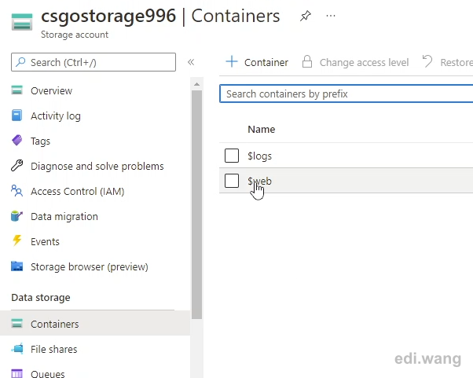This screenshot has width=473, height=378.
Task: Click the csgostorage996 | Containers title
Action: [160, 16]
